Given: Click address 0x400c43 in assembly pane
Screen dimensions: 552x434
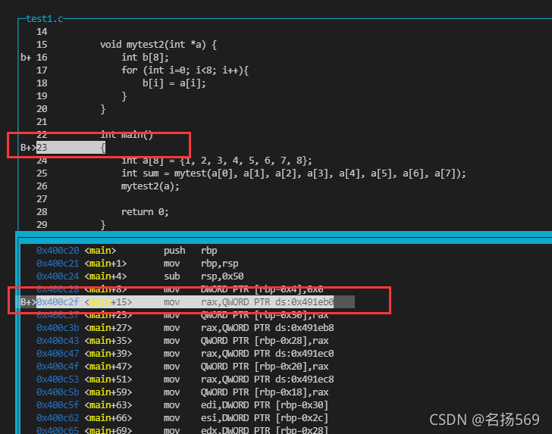Looking at the screenshot, I should (58, 341).
